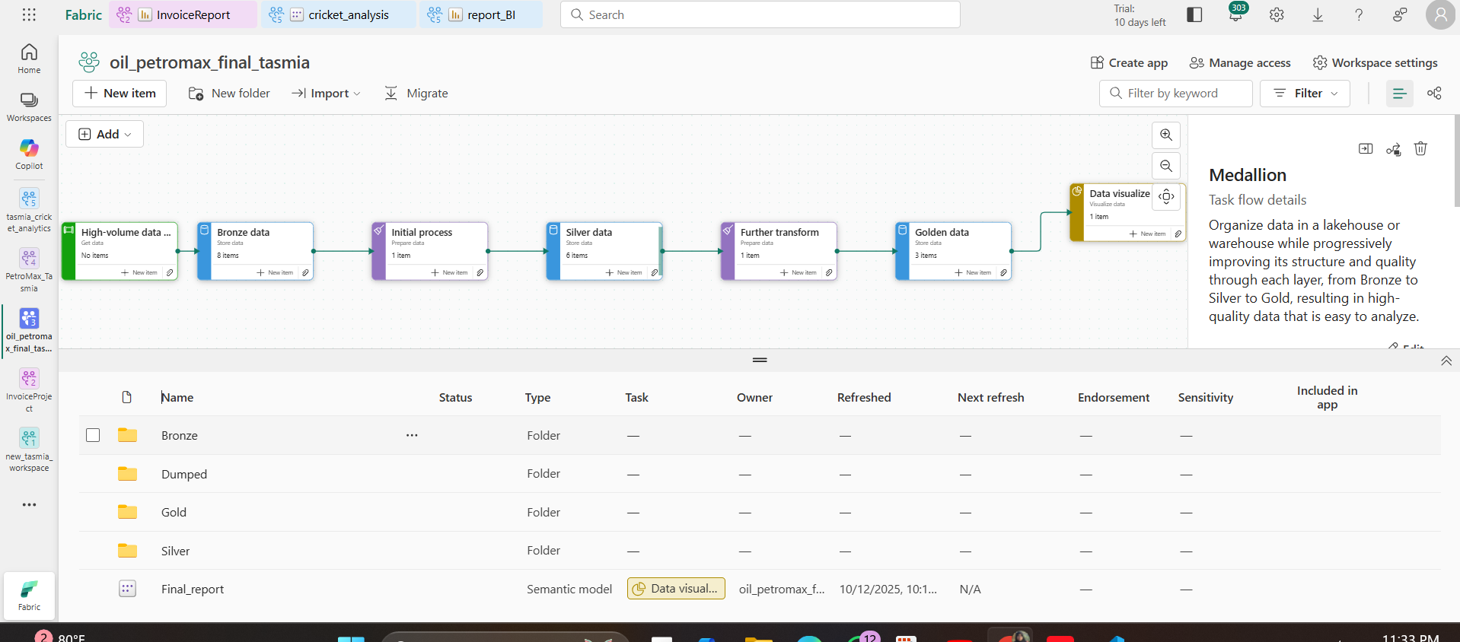The height and width of the screenshot is (642, 1460).
Task: Click the fit-to-view icon on canvas
Action: pos(1166,196)
